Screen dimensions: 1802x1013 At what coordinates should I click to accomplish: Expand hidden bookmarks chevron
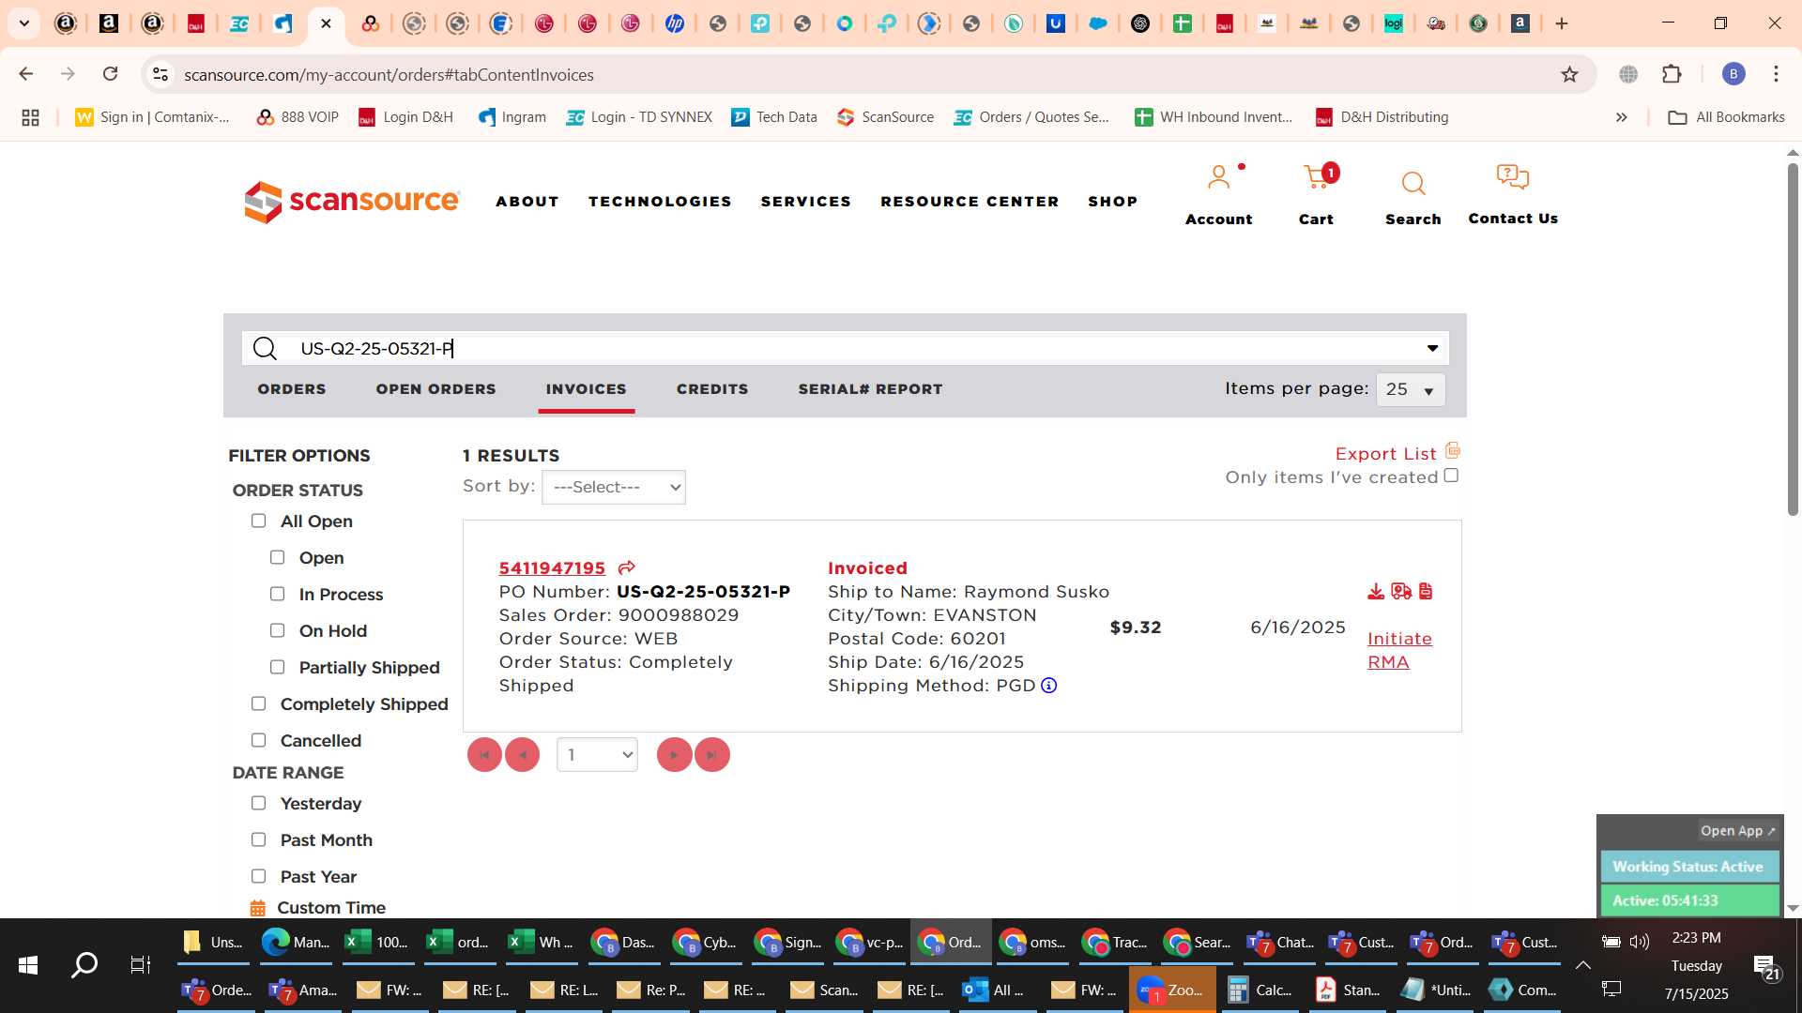[1621, 117]
